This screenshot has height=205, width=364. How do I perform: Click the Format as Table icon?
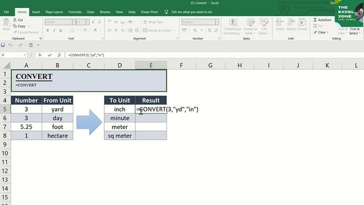pos(250,23)
